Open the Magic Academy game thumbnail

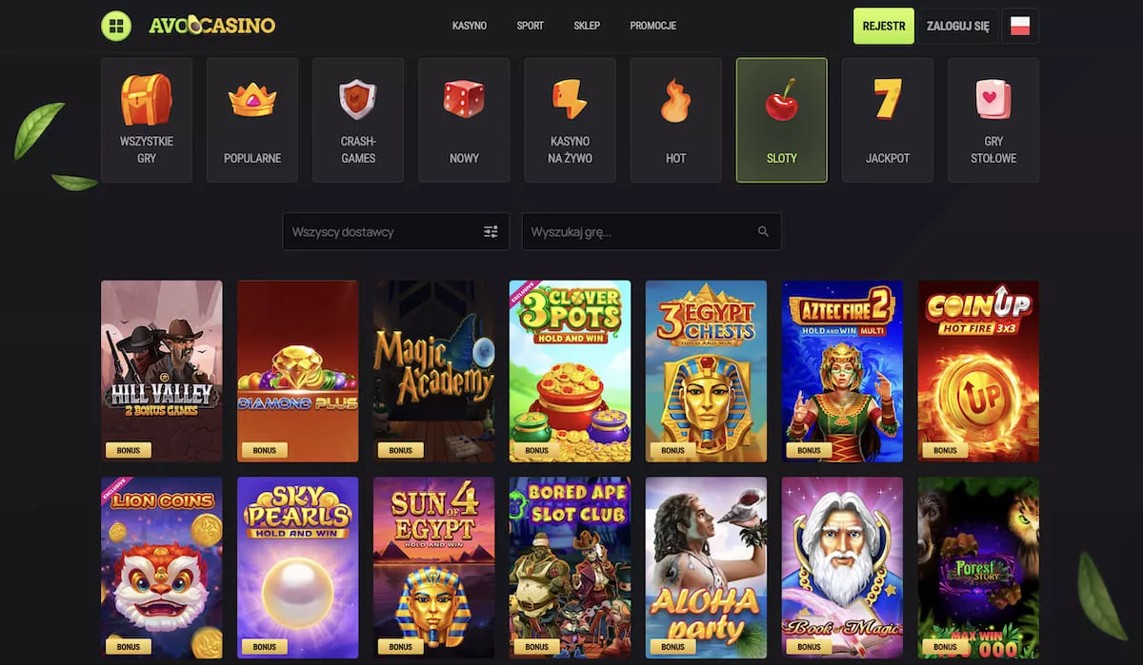434,371
